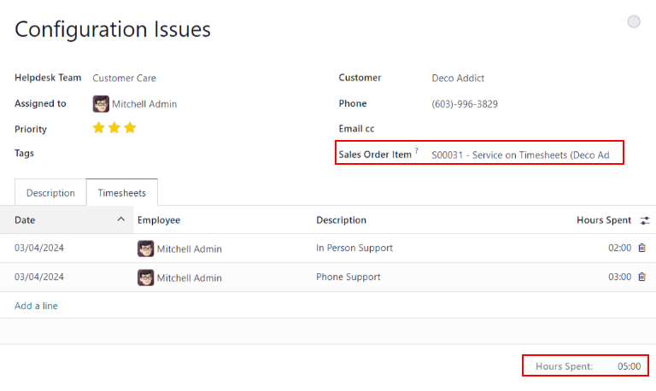Click the Sales Order Item help question mark
Viewport: 656px width, 391px height.
[417, 152]
